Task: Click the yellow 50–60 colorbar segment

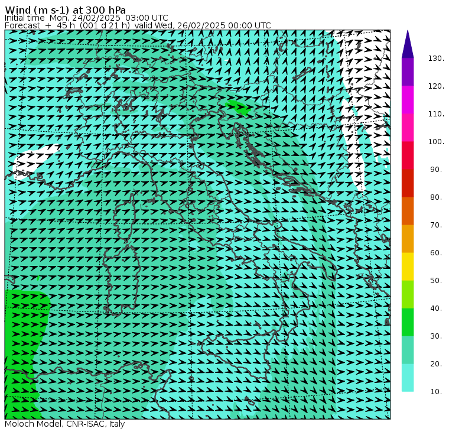Action: tap(408, 267)
